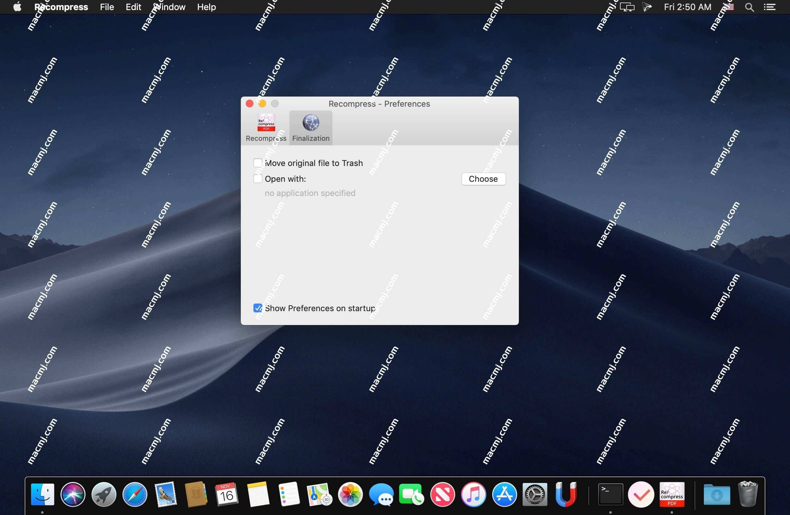
Task: Open Maps from the Dock
Action: coord(319,494)
